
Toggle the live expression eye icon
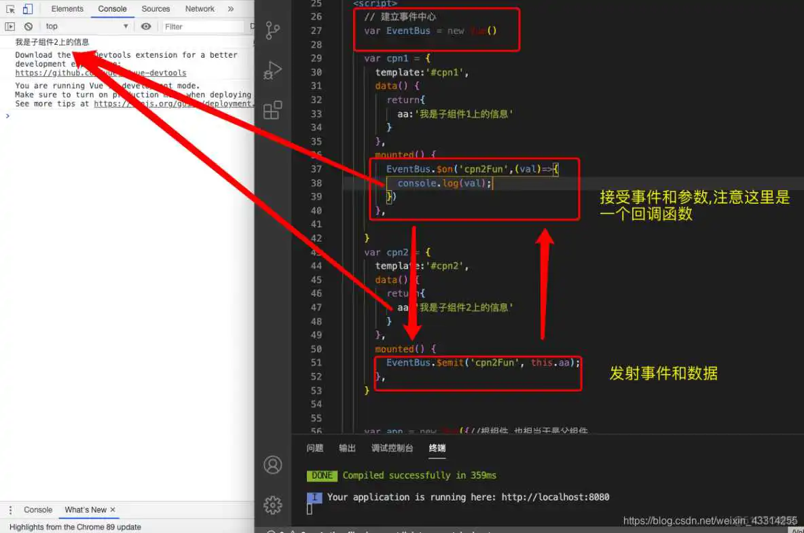pos(146,26)
